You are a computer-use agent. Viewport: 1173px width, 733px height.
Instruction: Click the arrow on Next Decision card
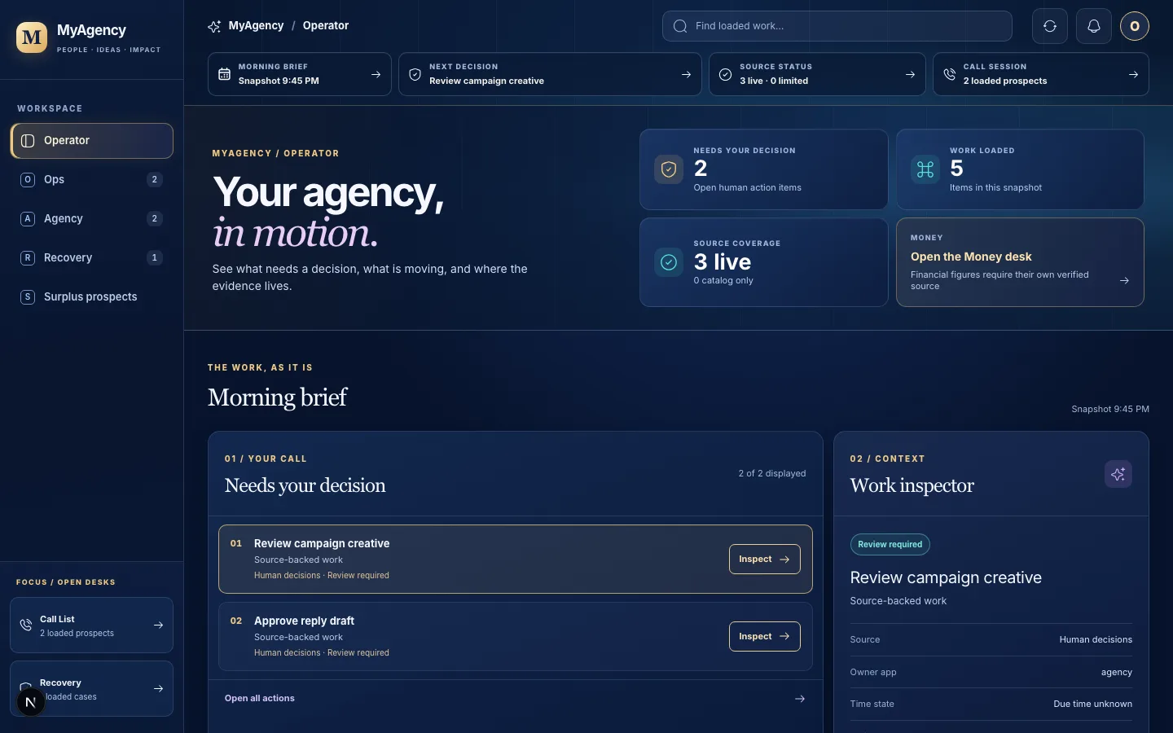(x=686, y=74)
